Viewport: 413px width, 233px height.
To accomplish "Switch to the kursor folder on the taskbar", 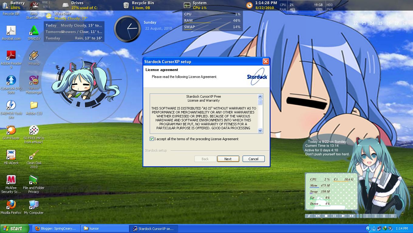I will (x=105, y=229).
